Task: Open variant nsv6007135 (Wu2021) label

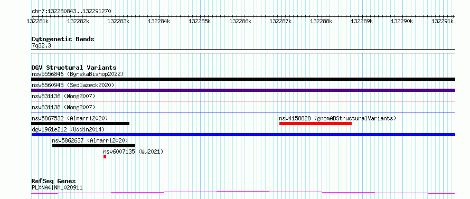Action: click(x=133, y=151)
